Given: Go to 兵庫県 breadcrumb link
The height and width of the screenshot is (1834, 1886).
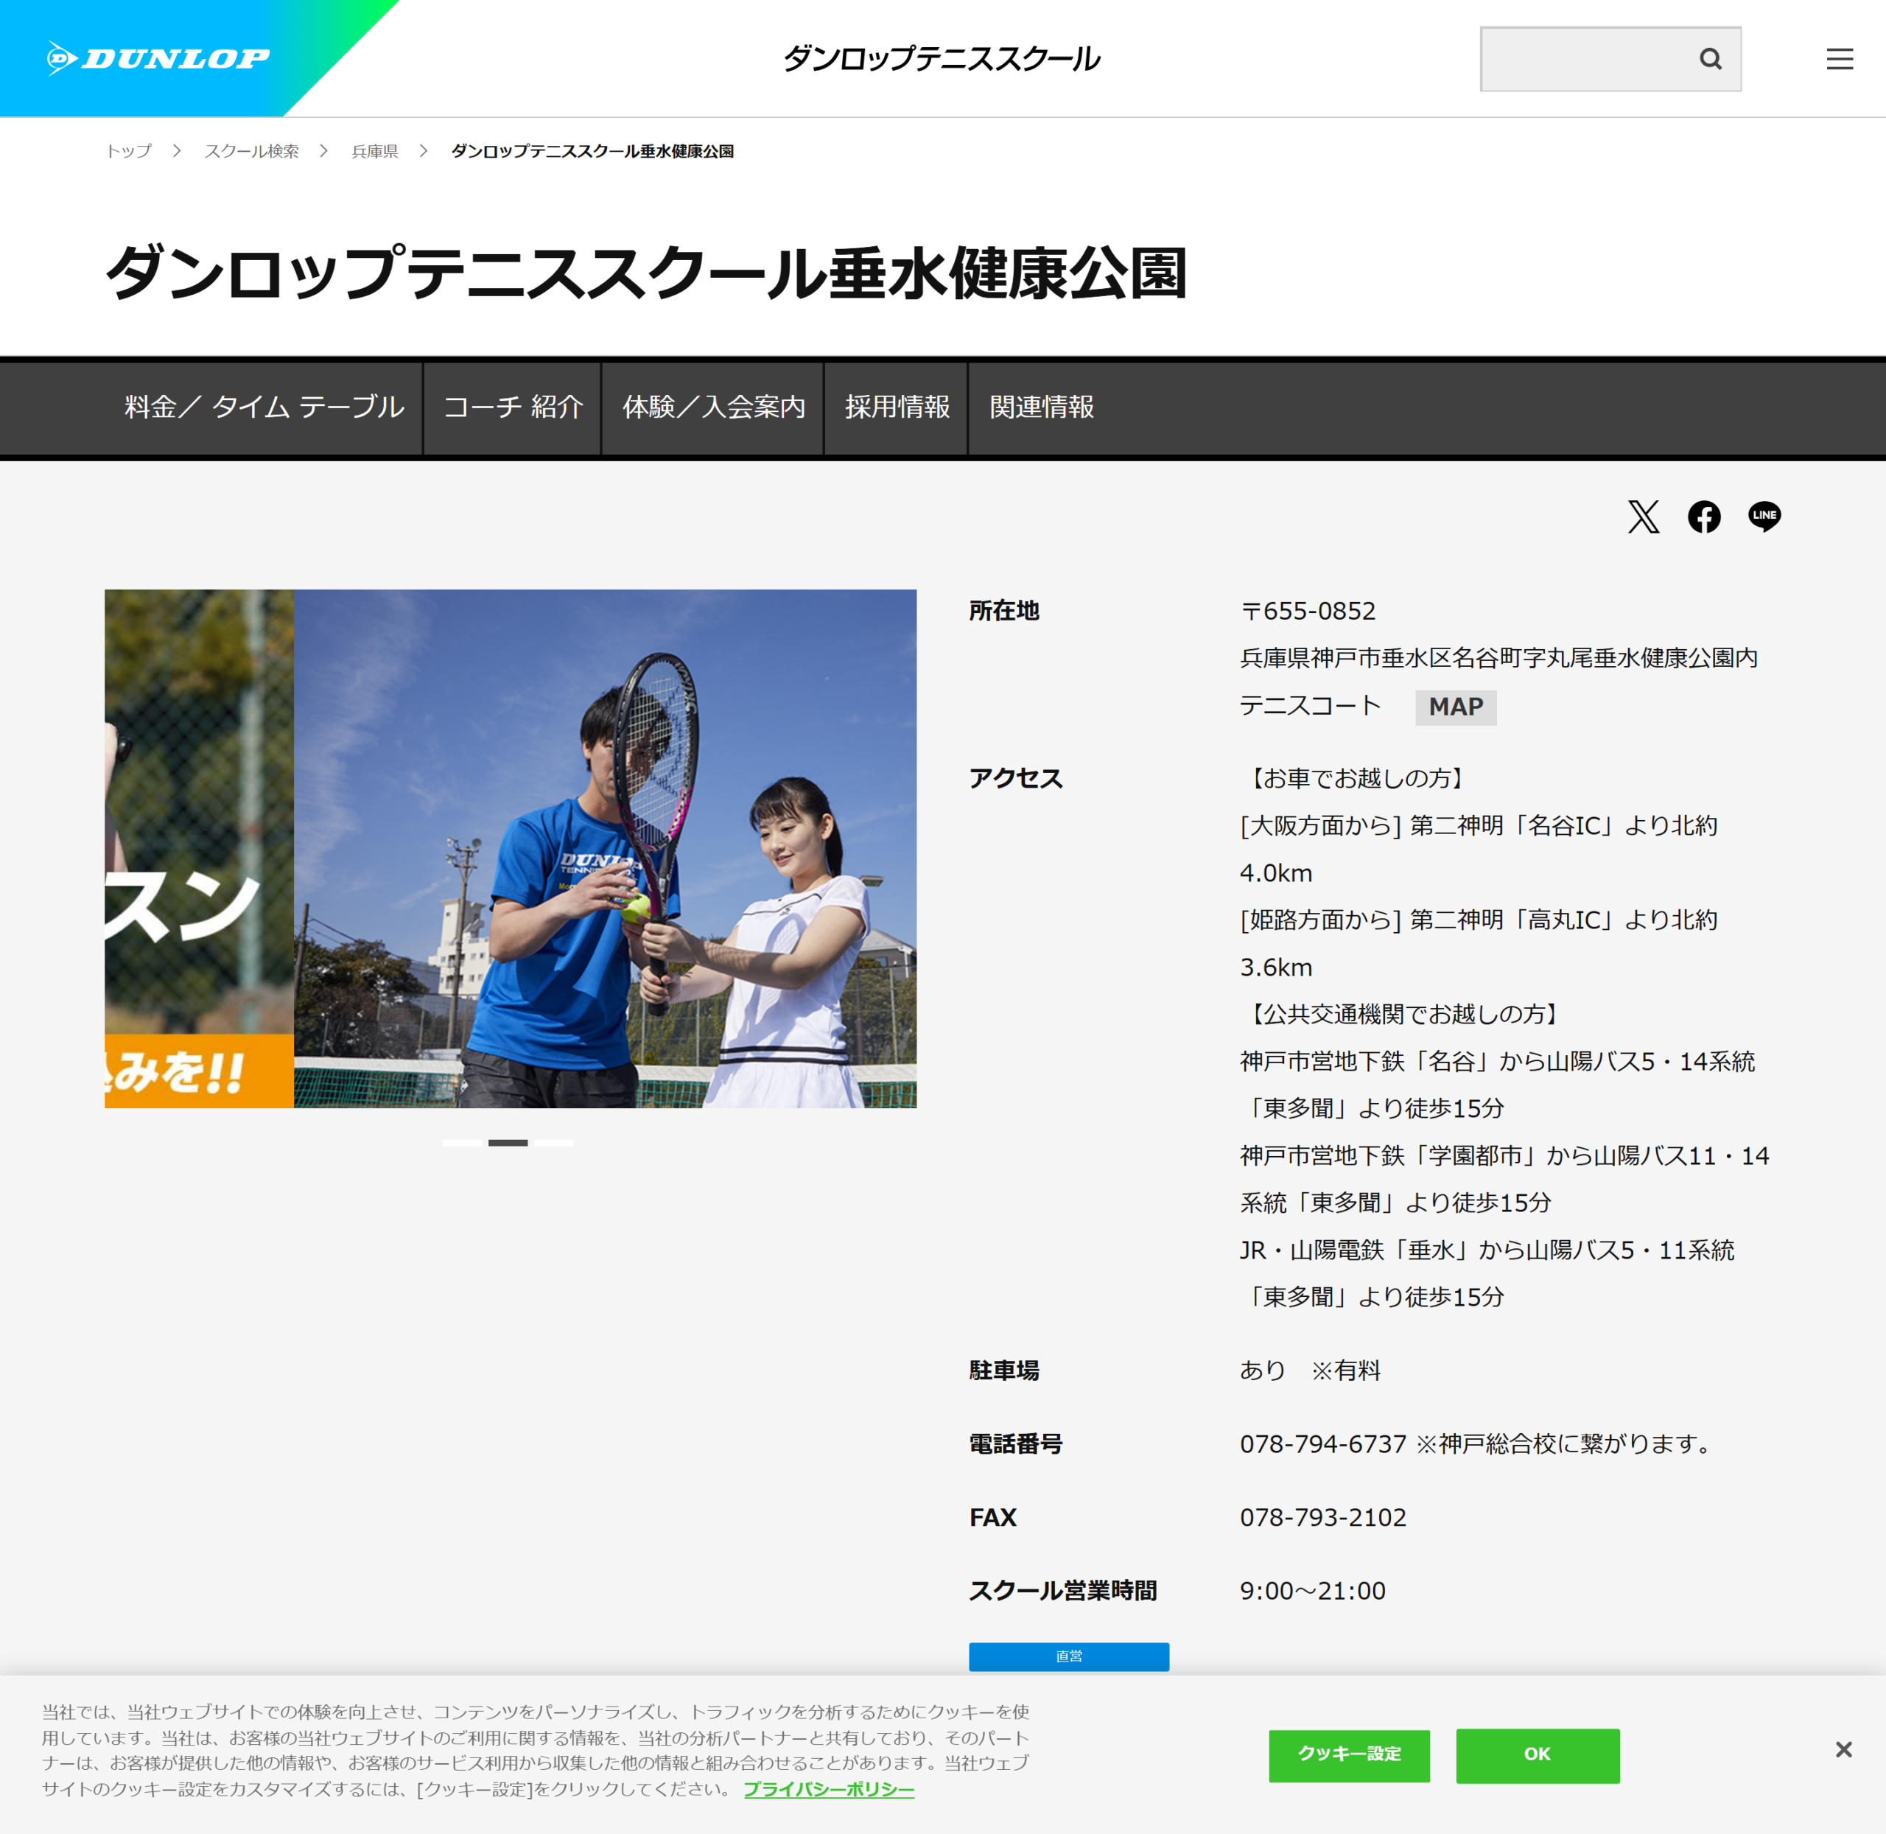Looking at the screenshot, I should [x=375, y=151].
